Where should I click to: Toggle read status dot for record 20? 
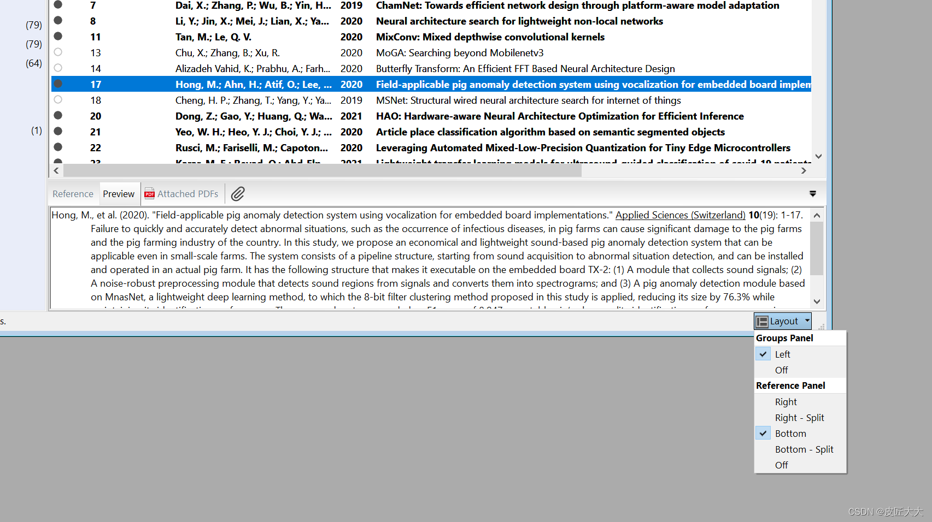(58, 116)
